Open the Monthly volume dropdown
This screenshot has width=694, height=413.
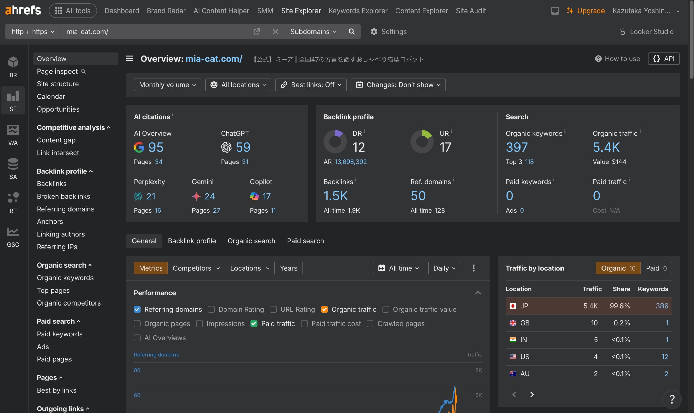pyautogui.click(x=167, y=85)
